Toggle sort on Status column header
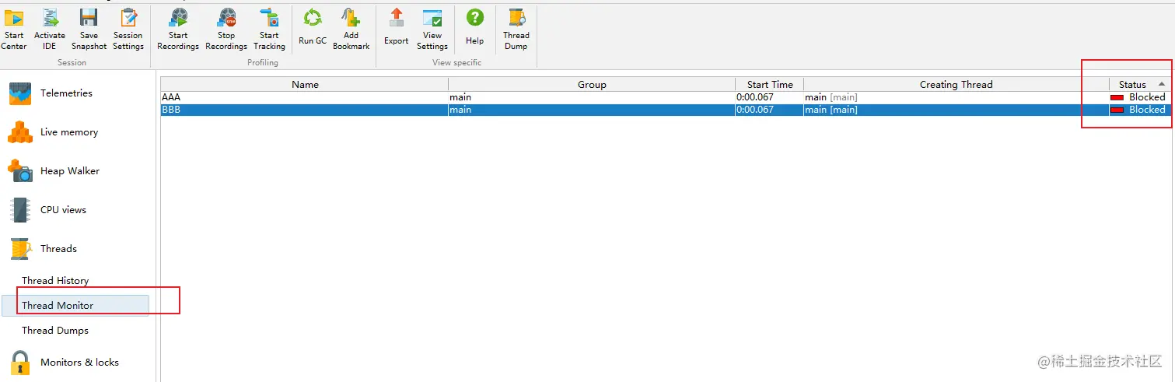The height and width of the screenshot is (382, 1175). coord(1139,85)
